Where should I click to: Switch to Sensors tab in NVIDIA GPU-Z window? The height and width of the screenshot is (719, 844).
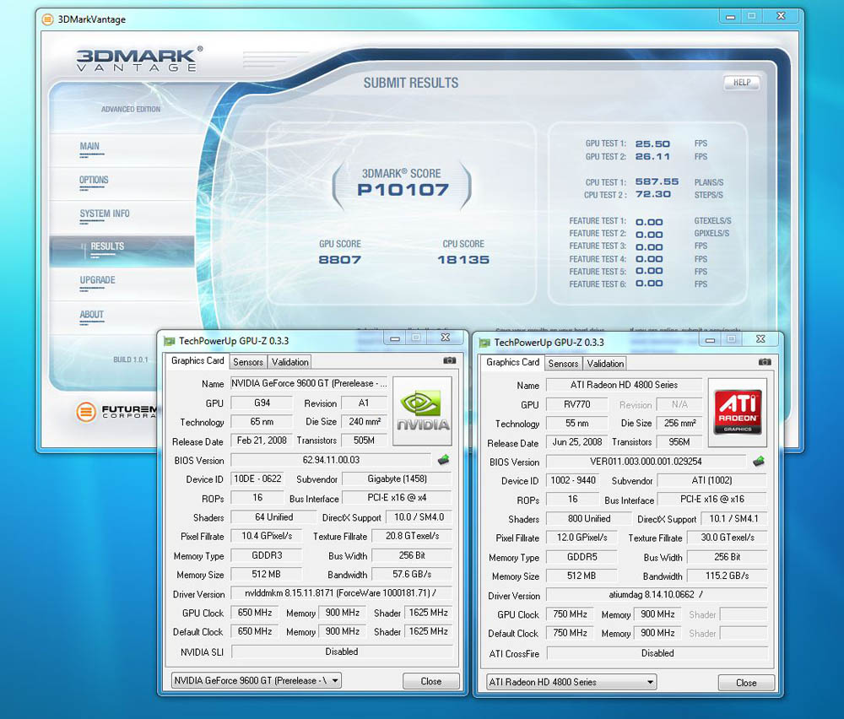click(248, 362)
